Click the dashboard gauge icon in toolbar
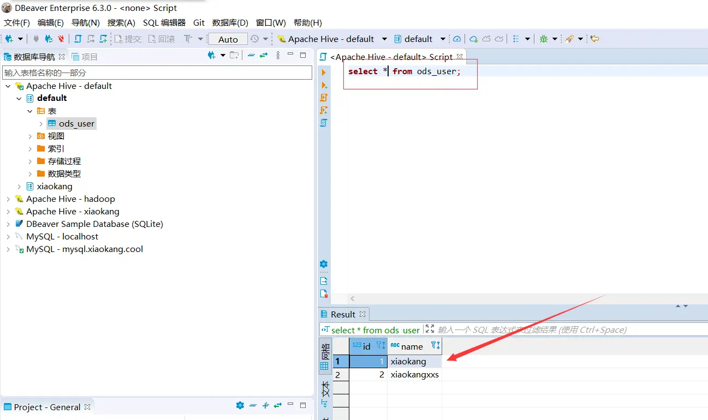This screenshot has width=708, height=420. 457,39
